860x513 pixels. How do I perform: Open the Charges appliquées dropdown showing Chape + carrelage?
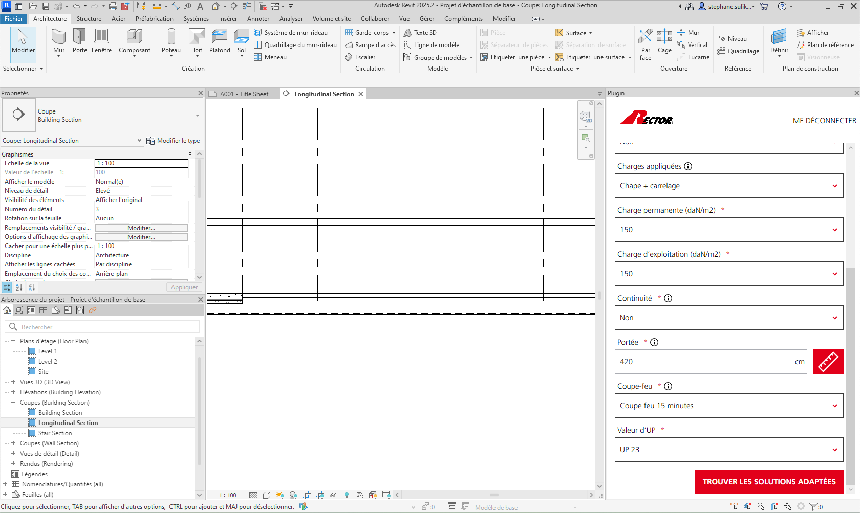tap(728, 186)
